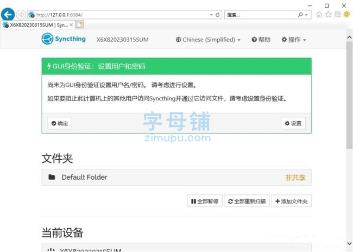
Task: Click the magnifier search icon
Action: (300, 15)
